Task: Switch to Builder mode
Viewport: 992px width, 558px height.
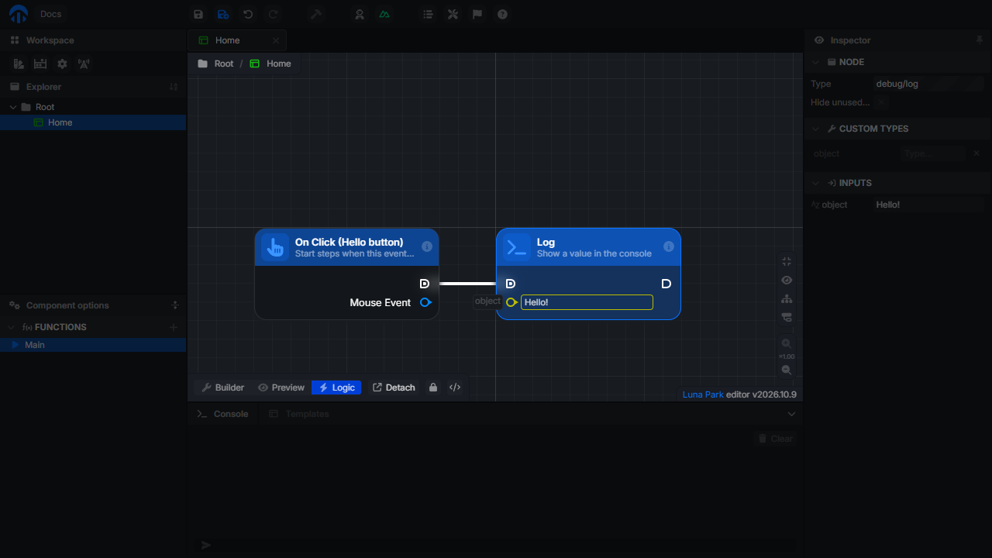Action: point(223,387)
